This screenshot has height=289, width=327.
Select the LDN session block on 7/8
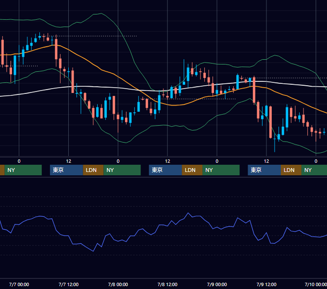pos(192,170)
